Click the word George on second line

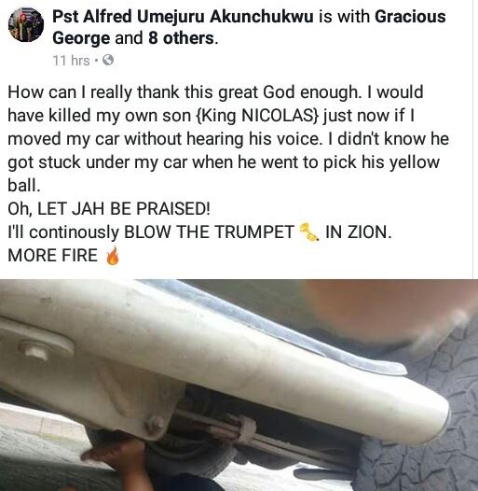pos(81,38)
